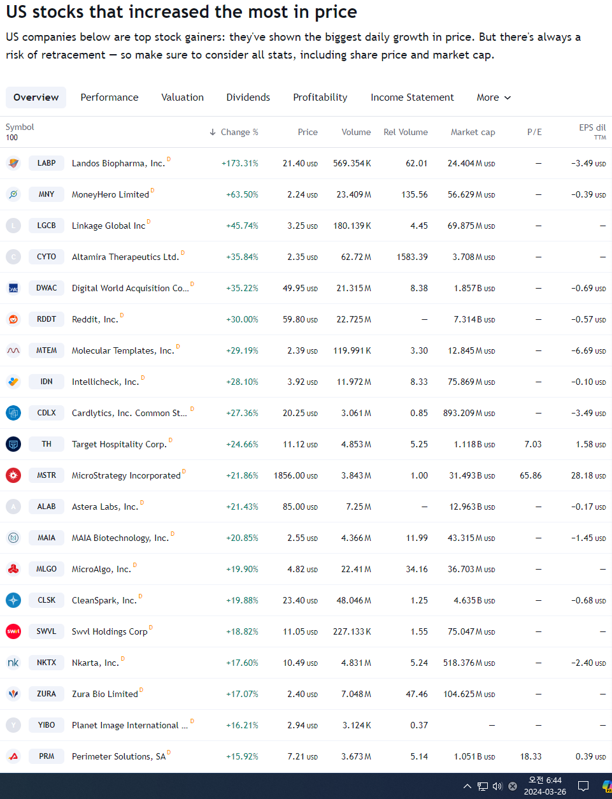Open the Windows notification center icon

[x=583, y=786]
